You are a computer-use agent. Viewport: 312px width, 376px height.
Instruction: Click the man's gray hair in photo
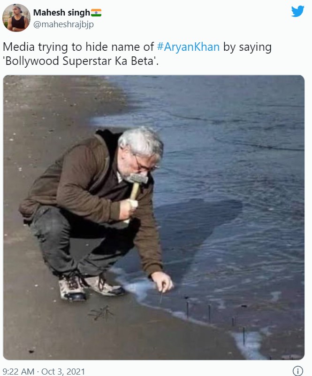coord(141,141)
